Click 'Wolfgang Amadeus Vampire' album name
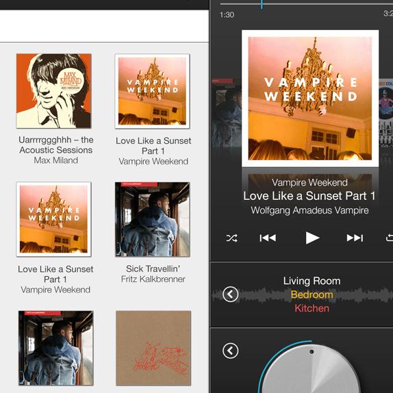393x393 pixels. [309, 210]
